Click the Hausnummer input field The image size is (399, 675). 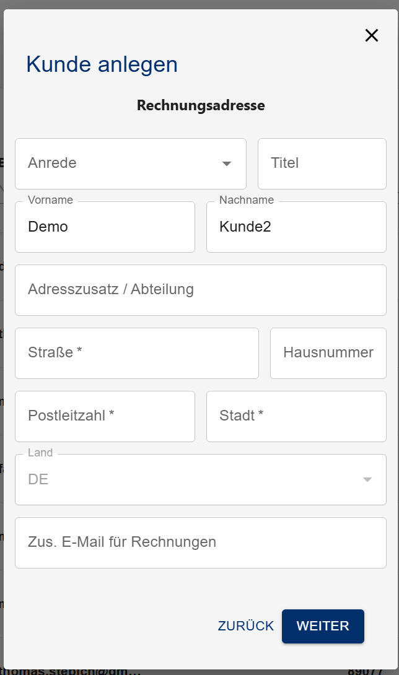click(328, 353)
